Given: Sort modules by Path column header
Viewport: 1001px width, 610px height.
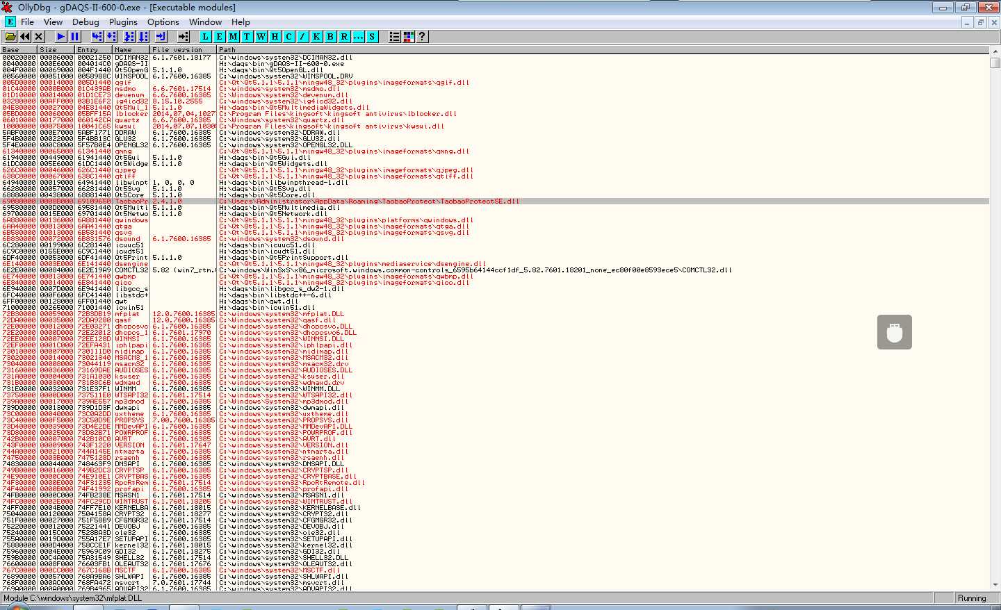Looking at the screenshot, I should point(603,49).
